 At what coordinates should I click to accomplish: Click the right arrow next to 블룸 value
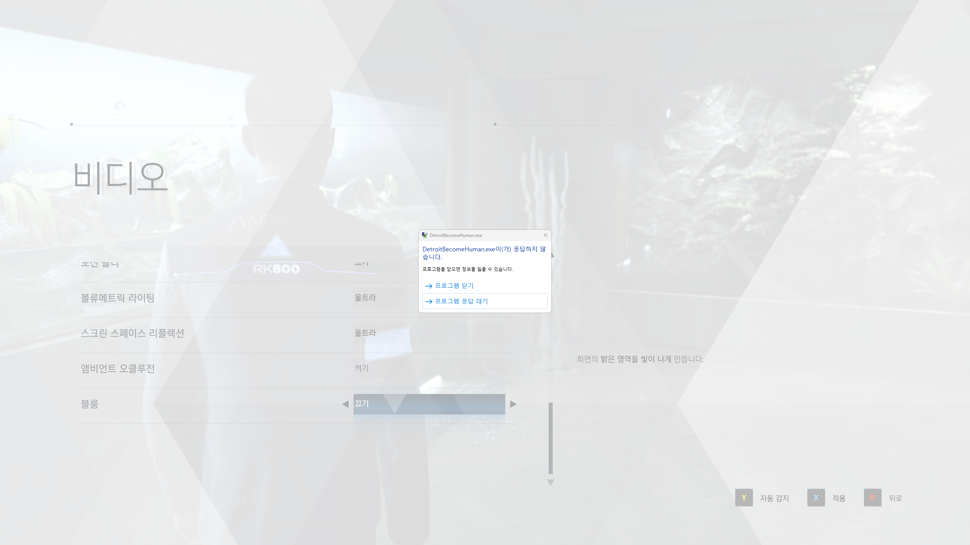(513, 404)
